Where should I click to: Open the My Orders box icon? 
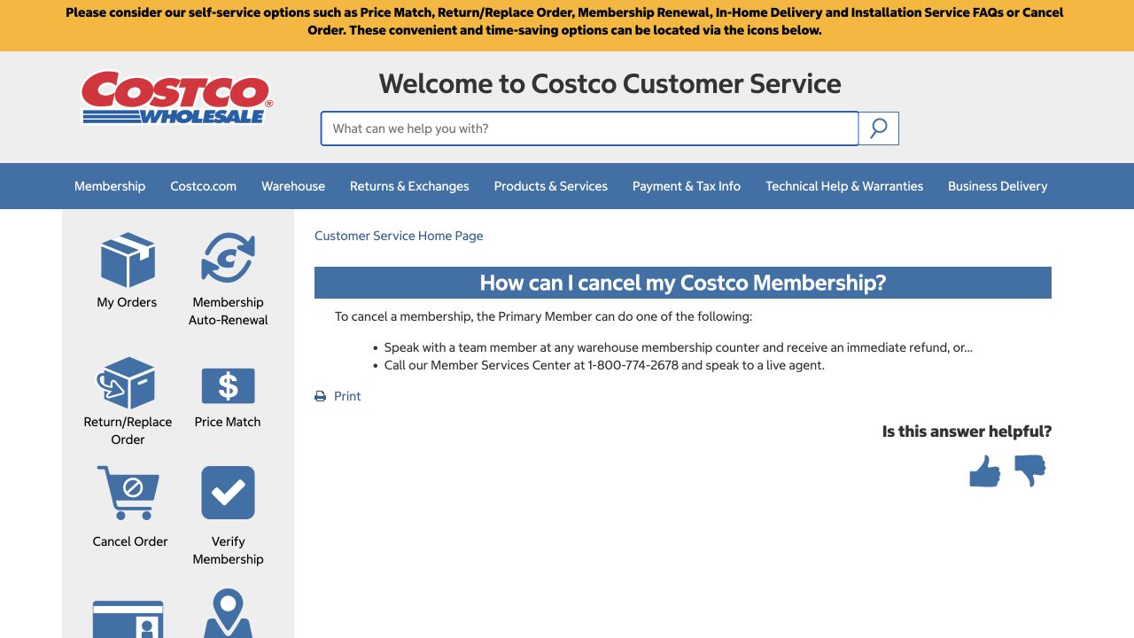click(x=128, y=260)
